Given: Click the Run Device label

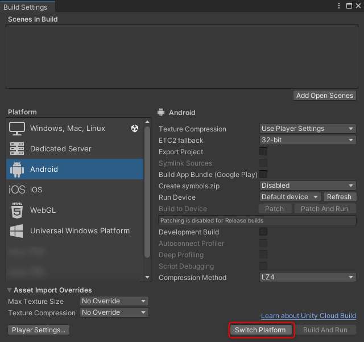Looking at the screenshot, I should (177, 197).
